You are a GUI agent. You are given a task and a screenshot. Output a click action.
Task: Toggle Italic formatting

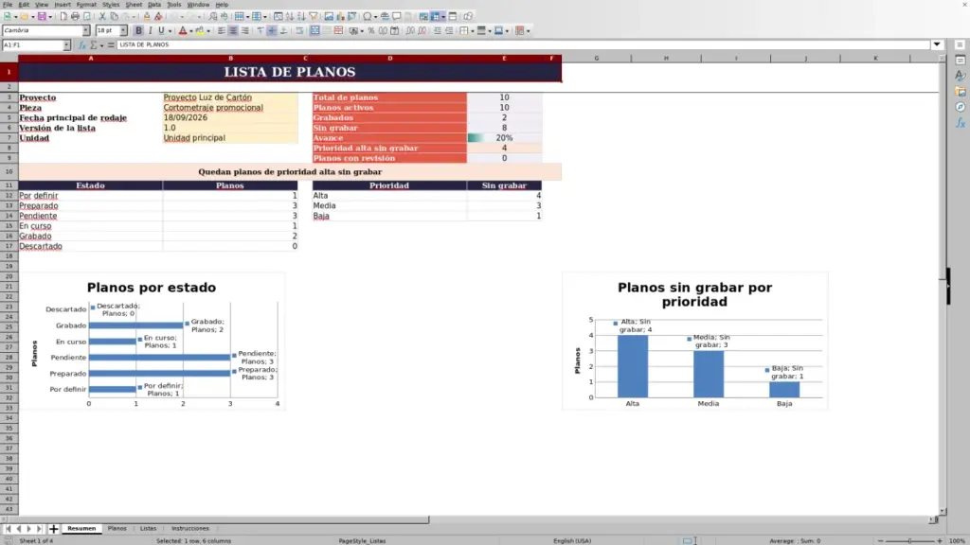(x=151, y=31)
